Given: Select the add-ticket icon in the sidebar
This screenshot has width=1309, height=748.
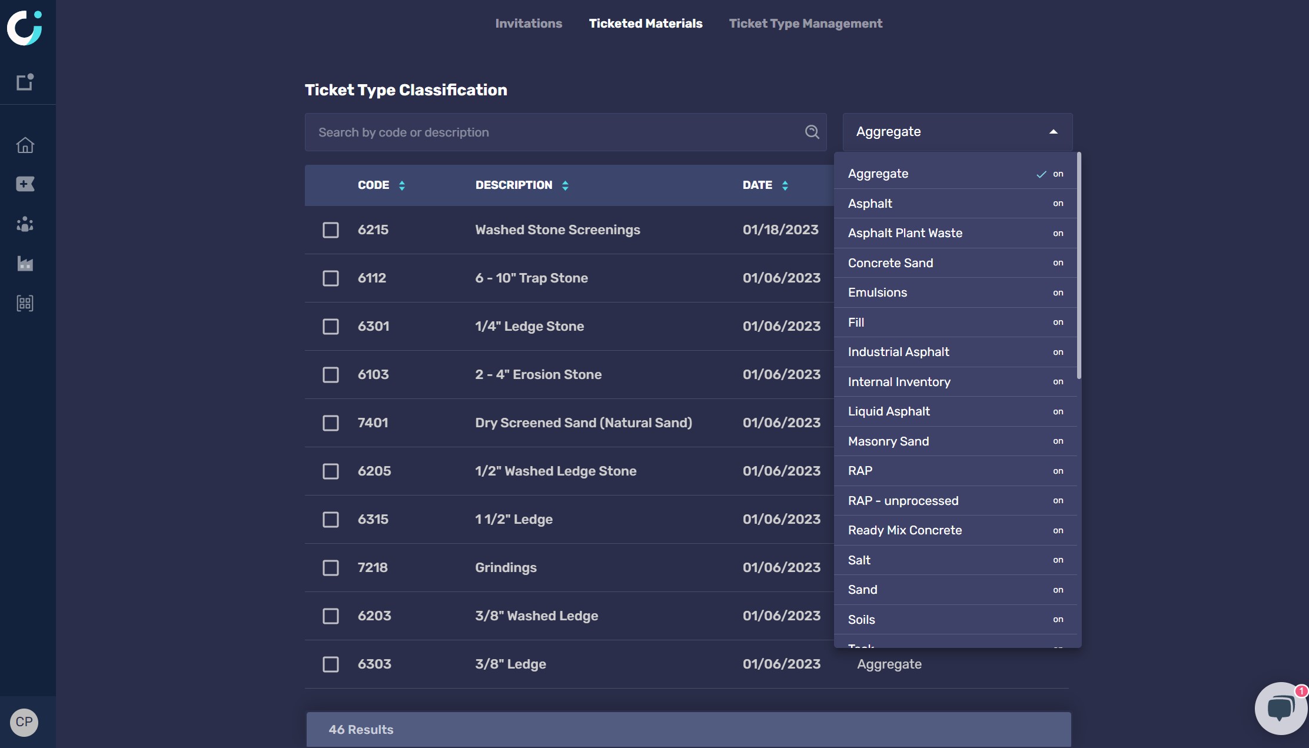Looking at the screenshot, I should coord(25,184).
